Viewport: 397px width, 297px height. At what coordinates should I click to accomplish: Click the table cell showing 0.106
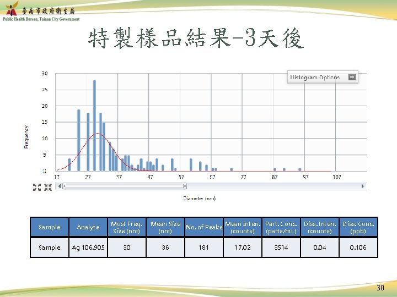(358, 248)
